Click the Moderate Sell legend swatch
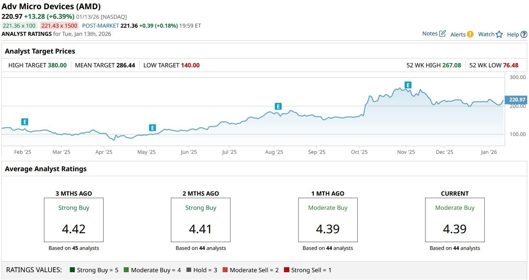 click(x=225, y=270)
